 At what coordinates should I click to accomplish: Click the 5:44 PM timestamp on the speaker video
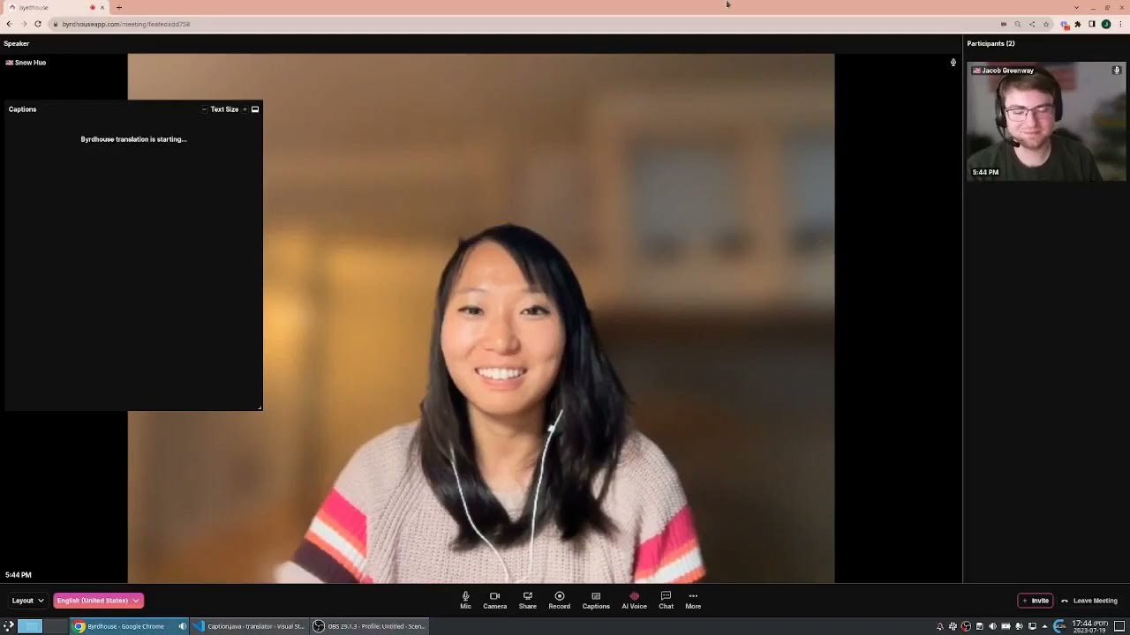point(18,575)
